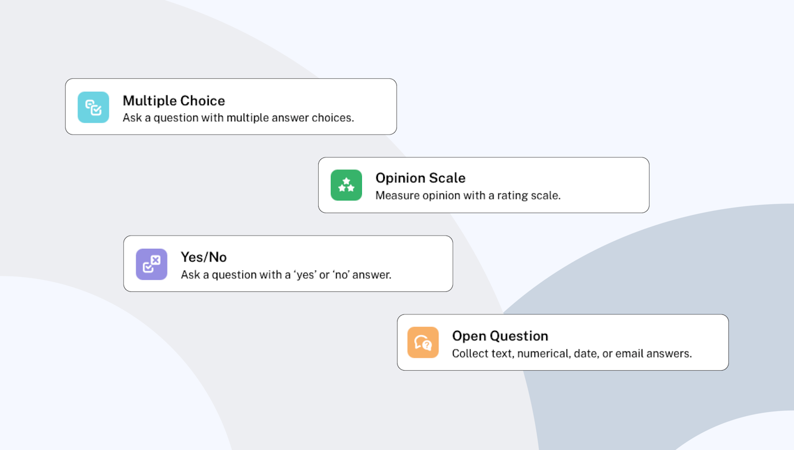Click the teal Multiple Choice checklist icon
The width and height of the screenshot is (794, 450).
pos(93,107)
